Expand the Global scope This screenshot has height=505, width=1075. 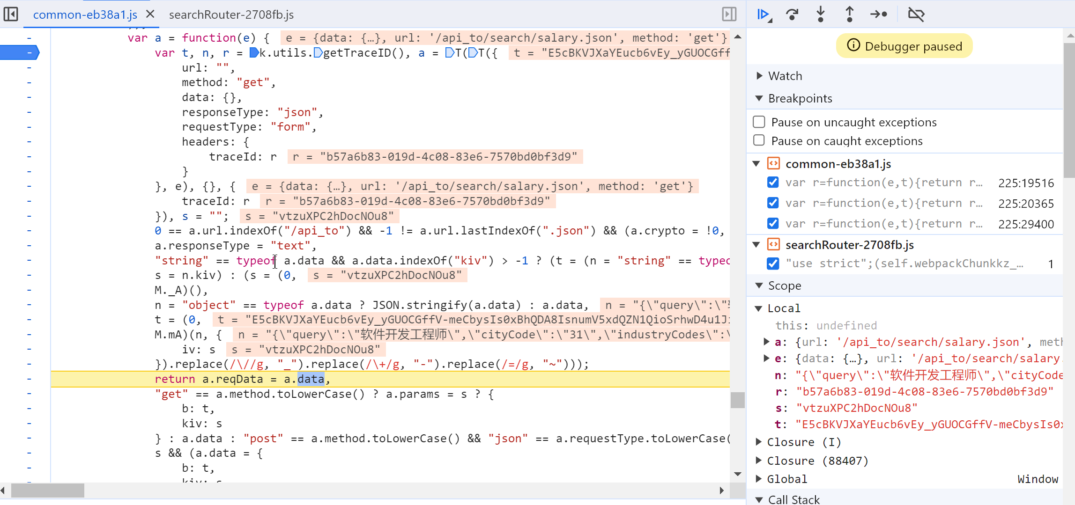coord(759,479)
